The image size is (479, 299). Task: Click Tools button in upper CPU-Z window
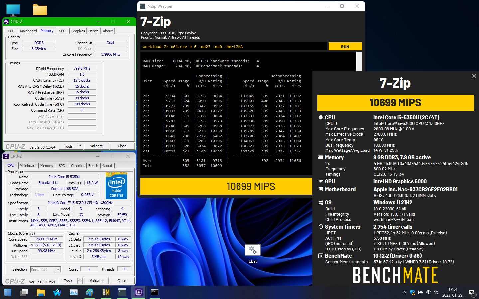coord(68,146)
